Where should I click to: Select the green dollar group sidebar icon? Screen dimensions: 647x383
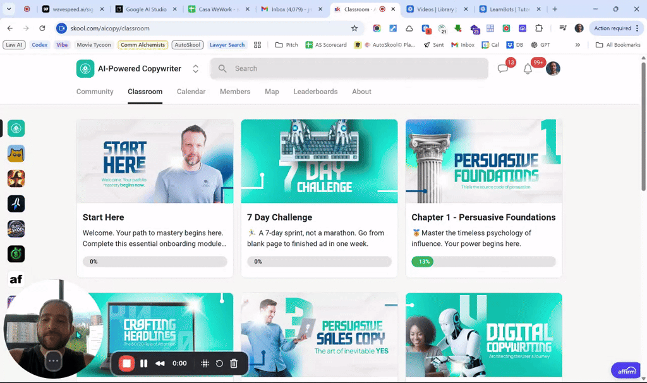(x=16, y=254)
